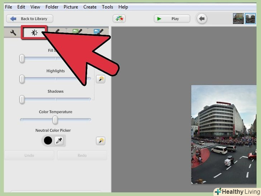The width and height of the screenshot is (261, 196).
Task: Click the magic wand beside Highlights
Action: coord(101,79)
